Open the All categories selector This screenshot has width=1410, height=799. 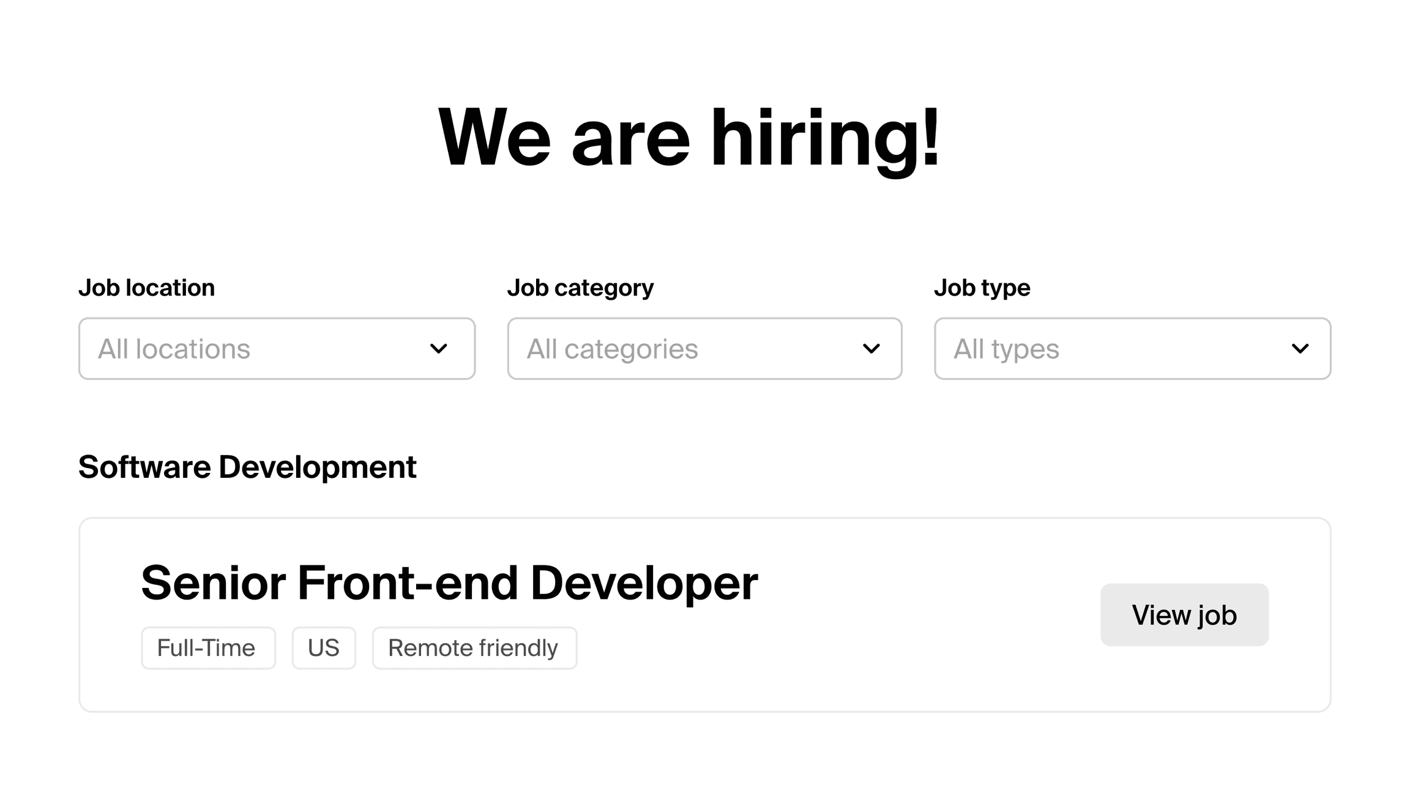(x=704, y=349)
